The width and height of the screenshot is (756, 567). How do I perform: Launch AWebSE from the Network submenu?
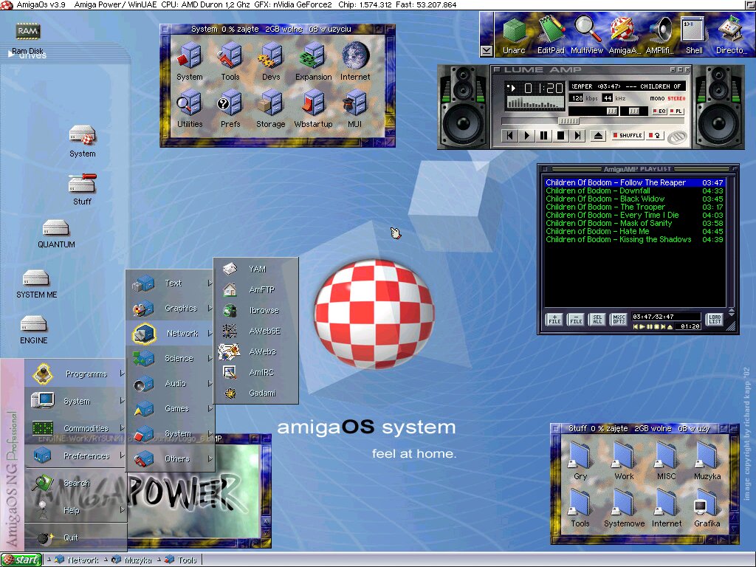pyautogui.click(x=256, y=331)
